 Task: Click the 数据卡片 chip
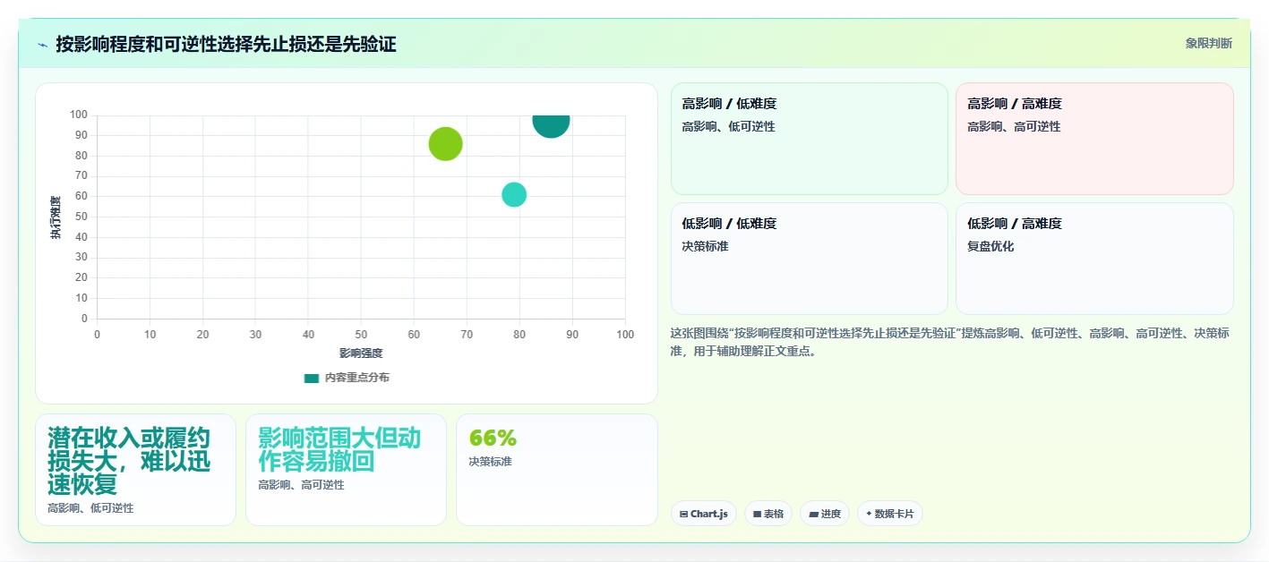pos(890,514)
